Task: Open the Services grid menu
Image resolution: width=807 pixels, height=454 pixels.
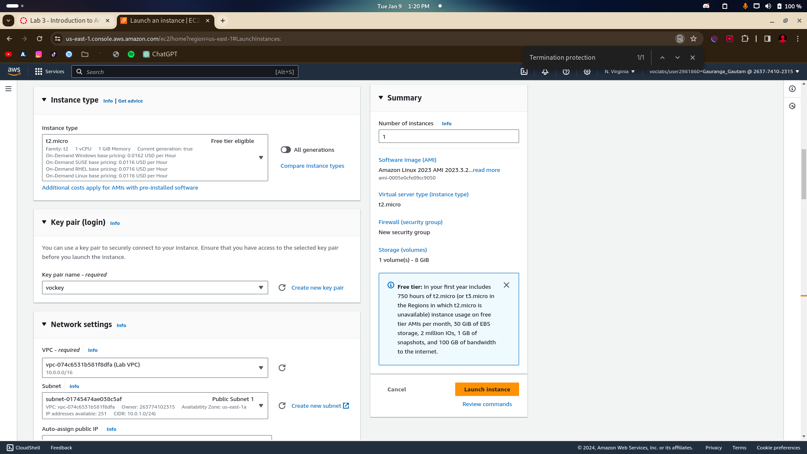Action: (x=50, y=72)
